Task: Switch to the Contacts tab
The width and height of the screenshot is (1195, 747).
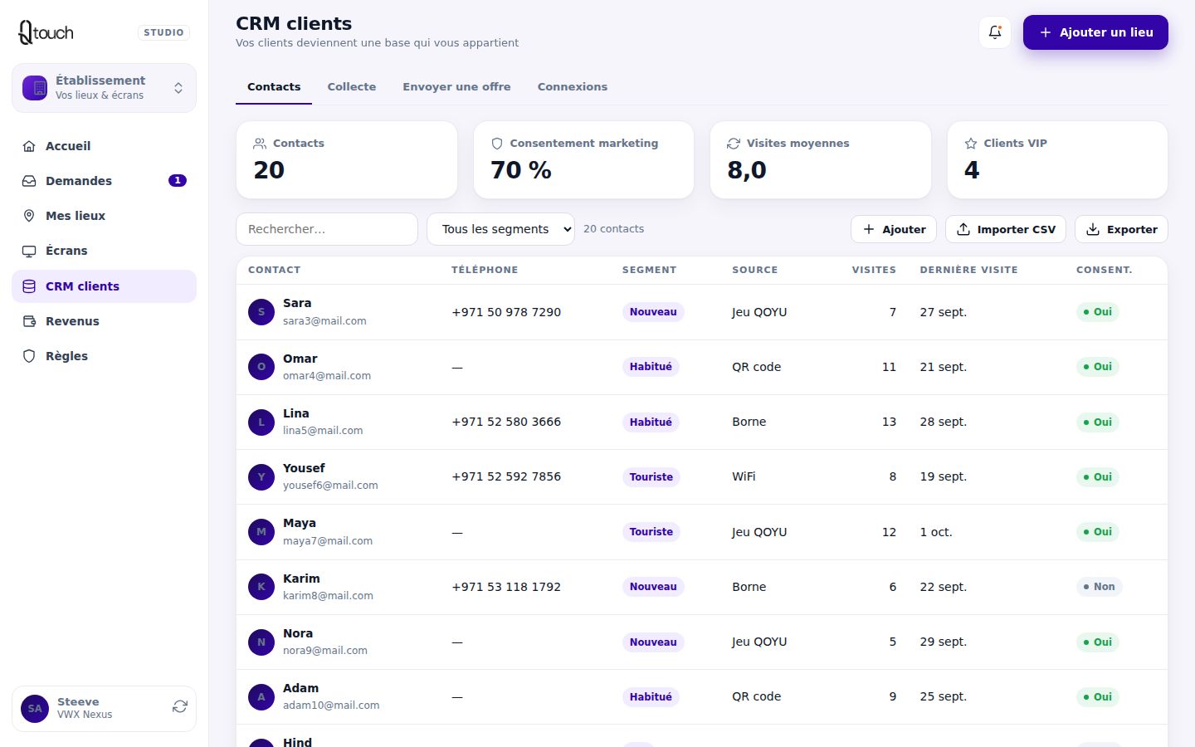Action: (x=274, y=86)
